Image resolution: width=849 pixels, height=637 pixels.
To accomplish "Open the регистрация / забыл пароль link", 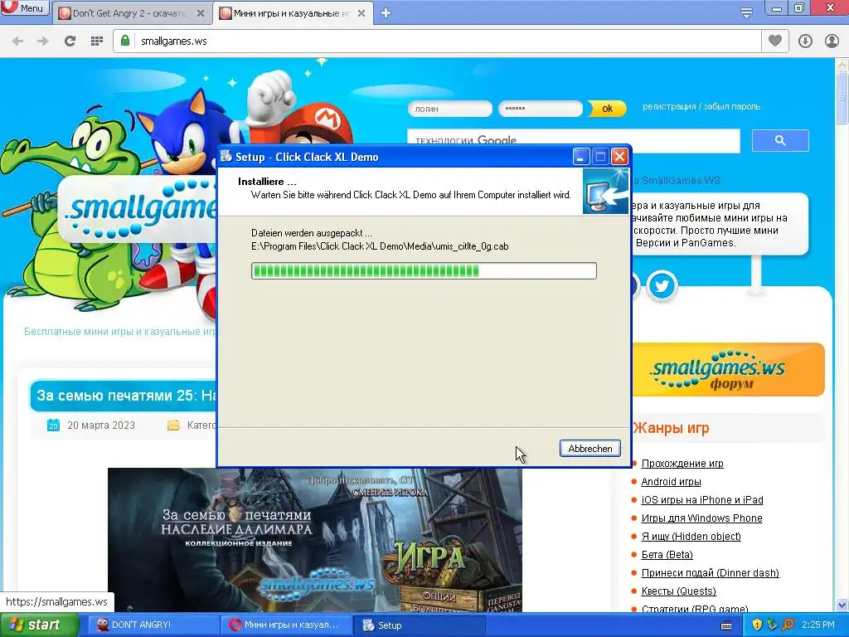I will 701,107.
